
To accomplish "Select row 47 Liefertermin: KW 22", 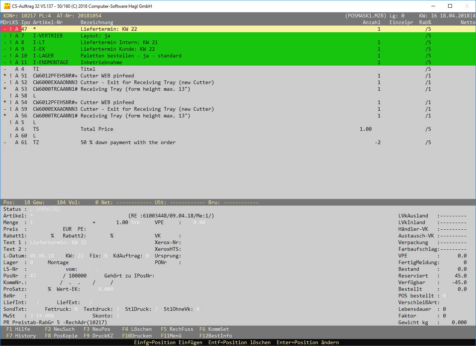I will pyautogui.click(x=111, y=29).
